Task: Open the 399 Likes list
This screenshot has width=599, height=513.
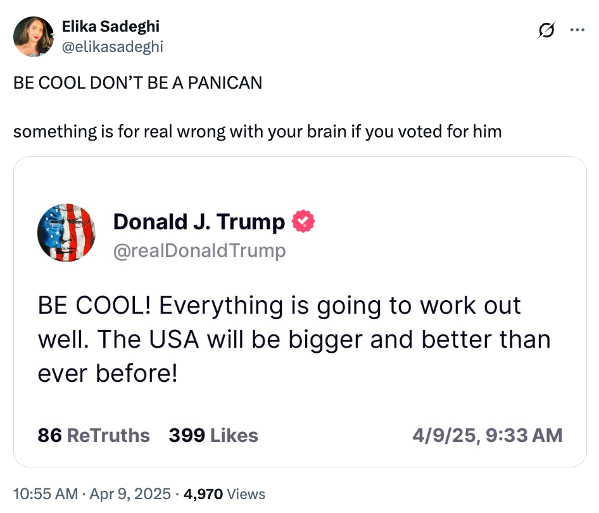Action: click(x=213, y=435)
